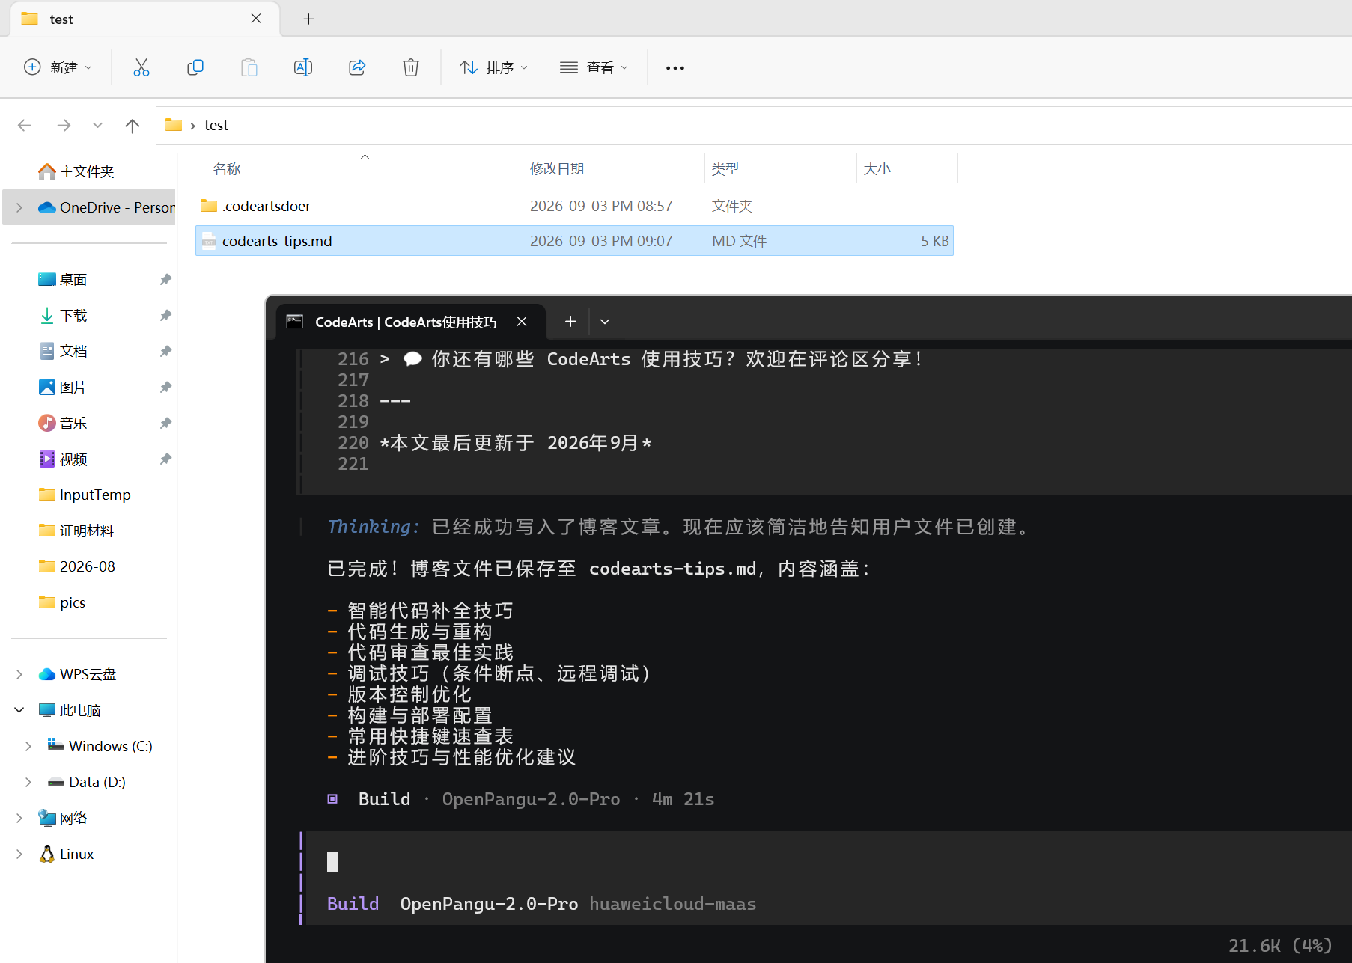
Task: Add a new File Explorer tab
Action: 308,19
